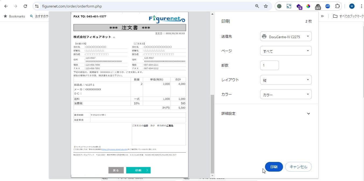
Task: Open the 送信先 printer dropdown
Action: pyautogui.click(x=286, y=37)
